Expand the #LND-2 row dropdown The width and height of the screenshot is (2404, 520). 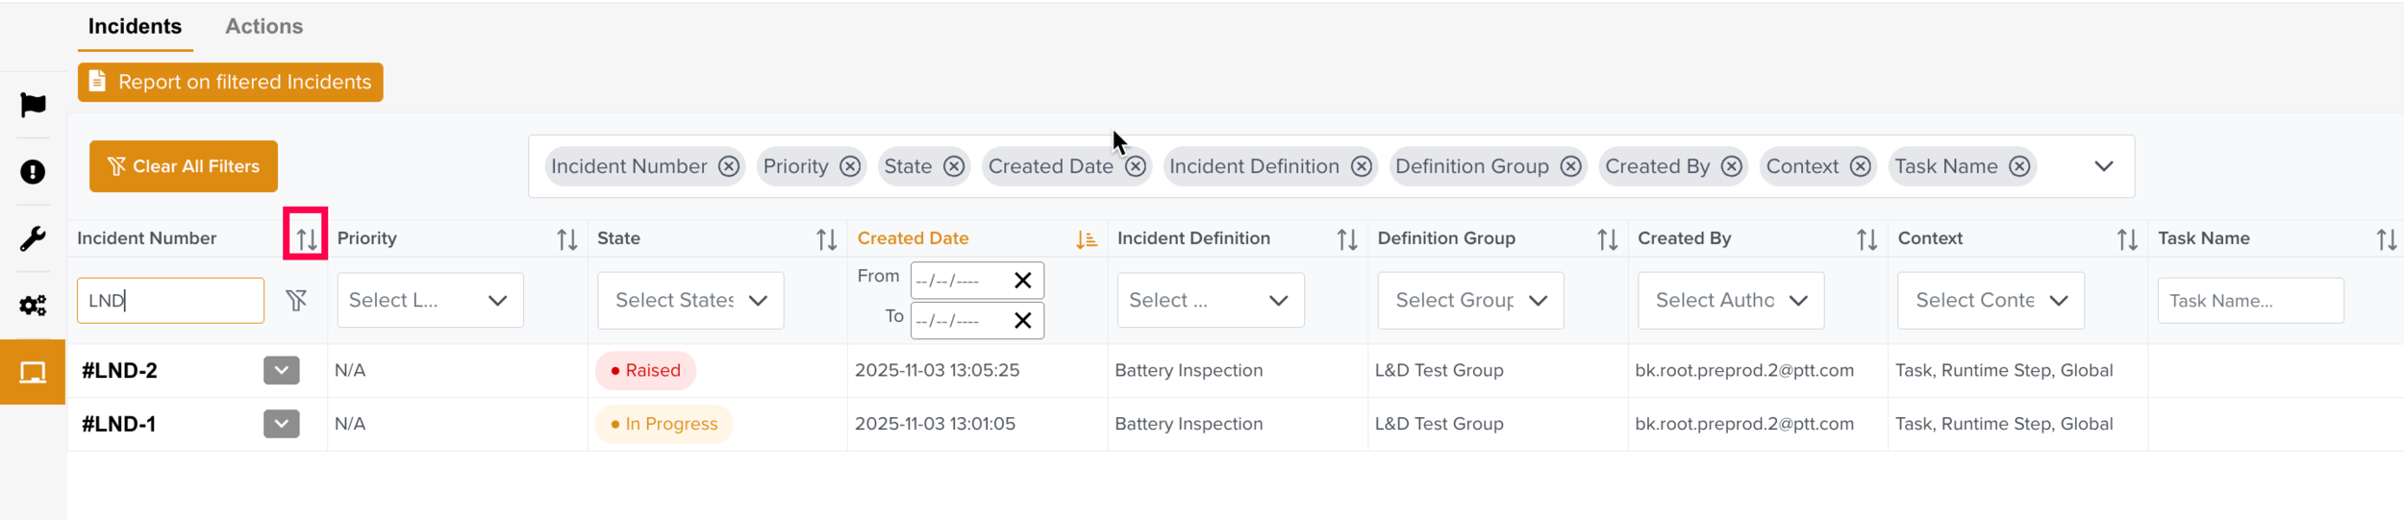coord(281,371)
